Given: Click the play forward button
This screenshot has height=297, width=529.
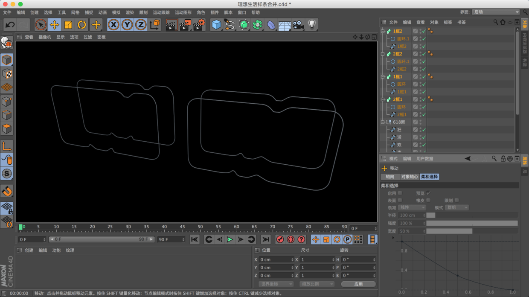Looking at the screenshot, I should click(x=230, y=240).
